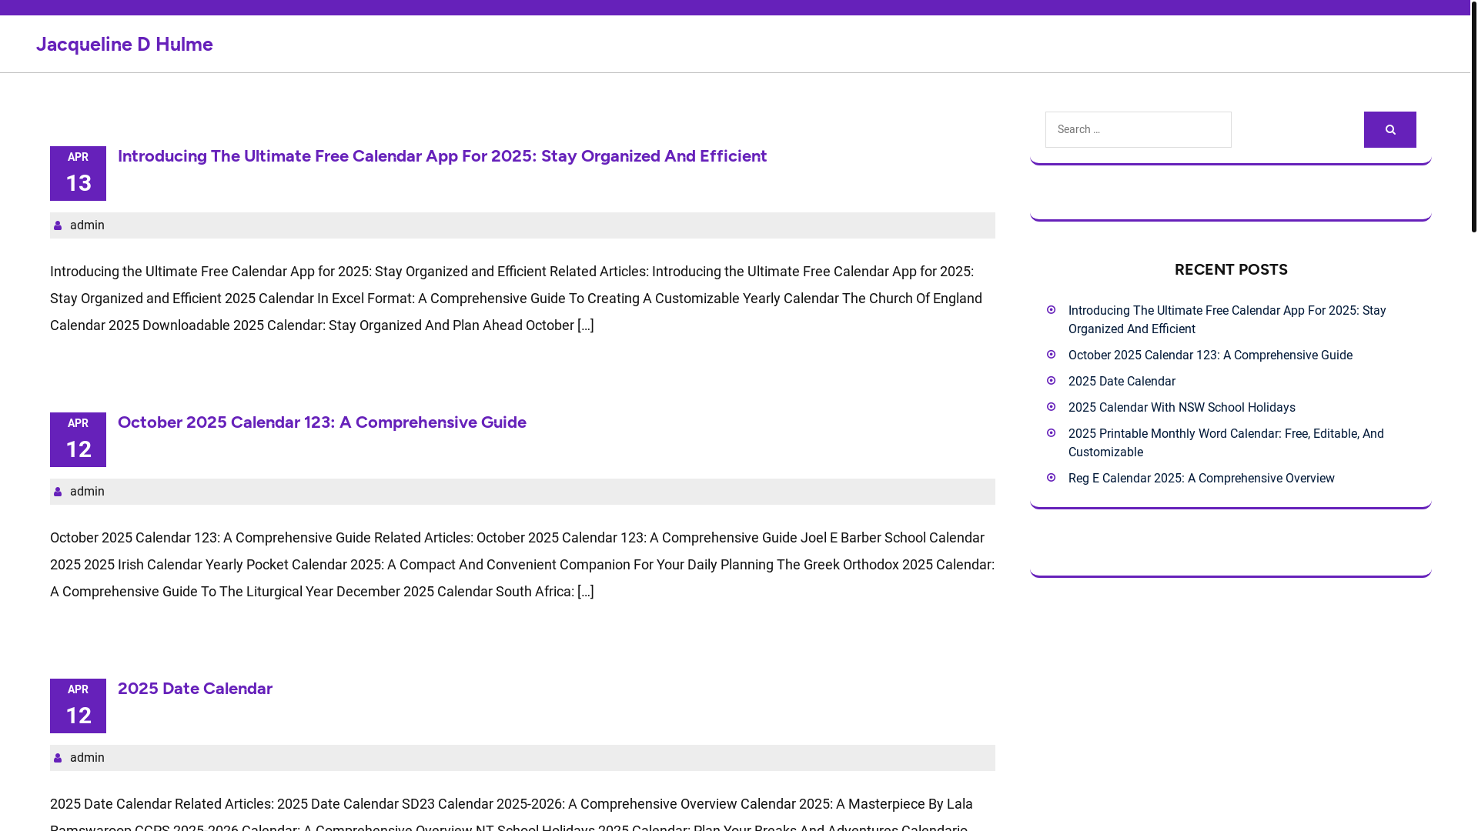1478x831 pixels.
Task: Click the bullet icon next to Ultimate Free Calendar App recent post
Action: (x=1051, y=310)
